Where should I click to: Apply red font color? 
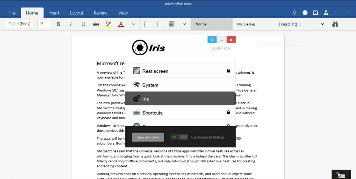(121, 24)
